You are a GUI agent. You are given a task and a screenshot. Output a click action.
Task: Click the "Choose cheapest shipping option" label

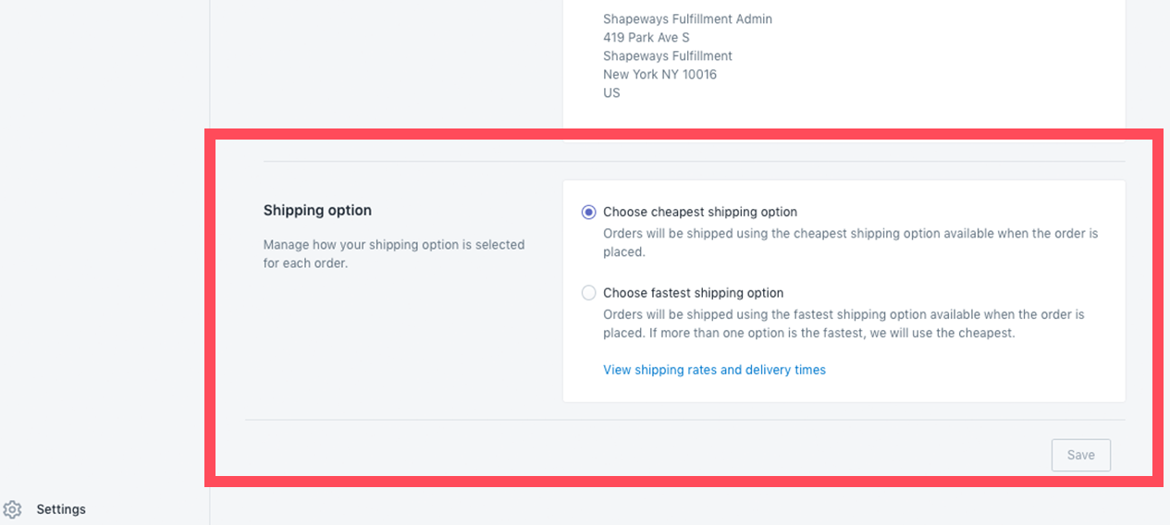(x=700, y=212)
